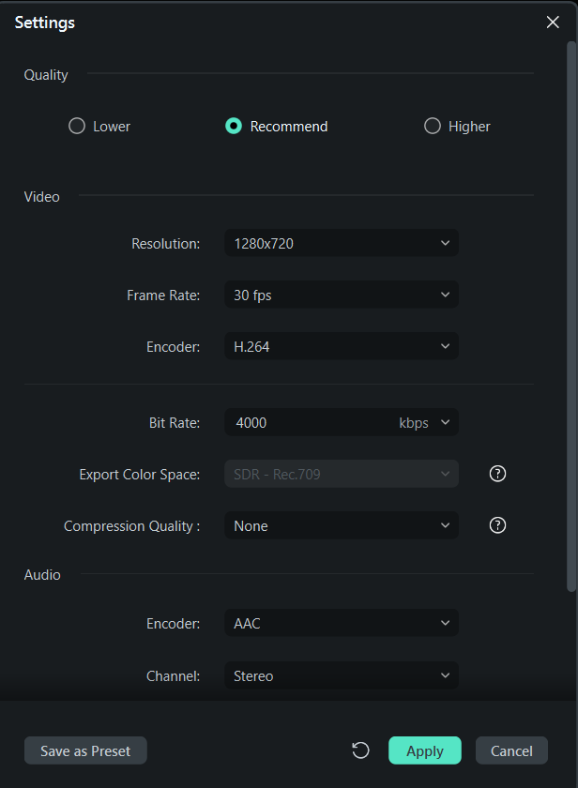Click the help icon beside Compression Quality
The image size is (578, 788).
coord(498,525)
